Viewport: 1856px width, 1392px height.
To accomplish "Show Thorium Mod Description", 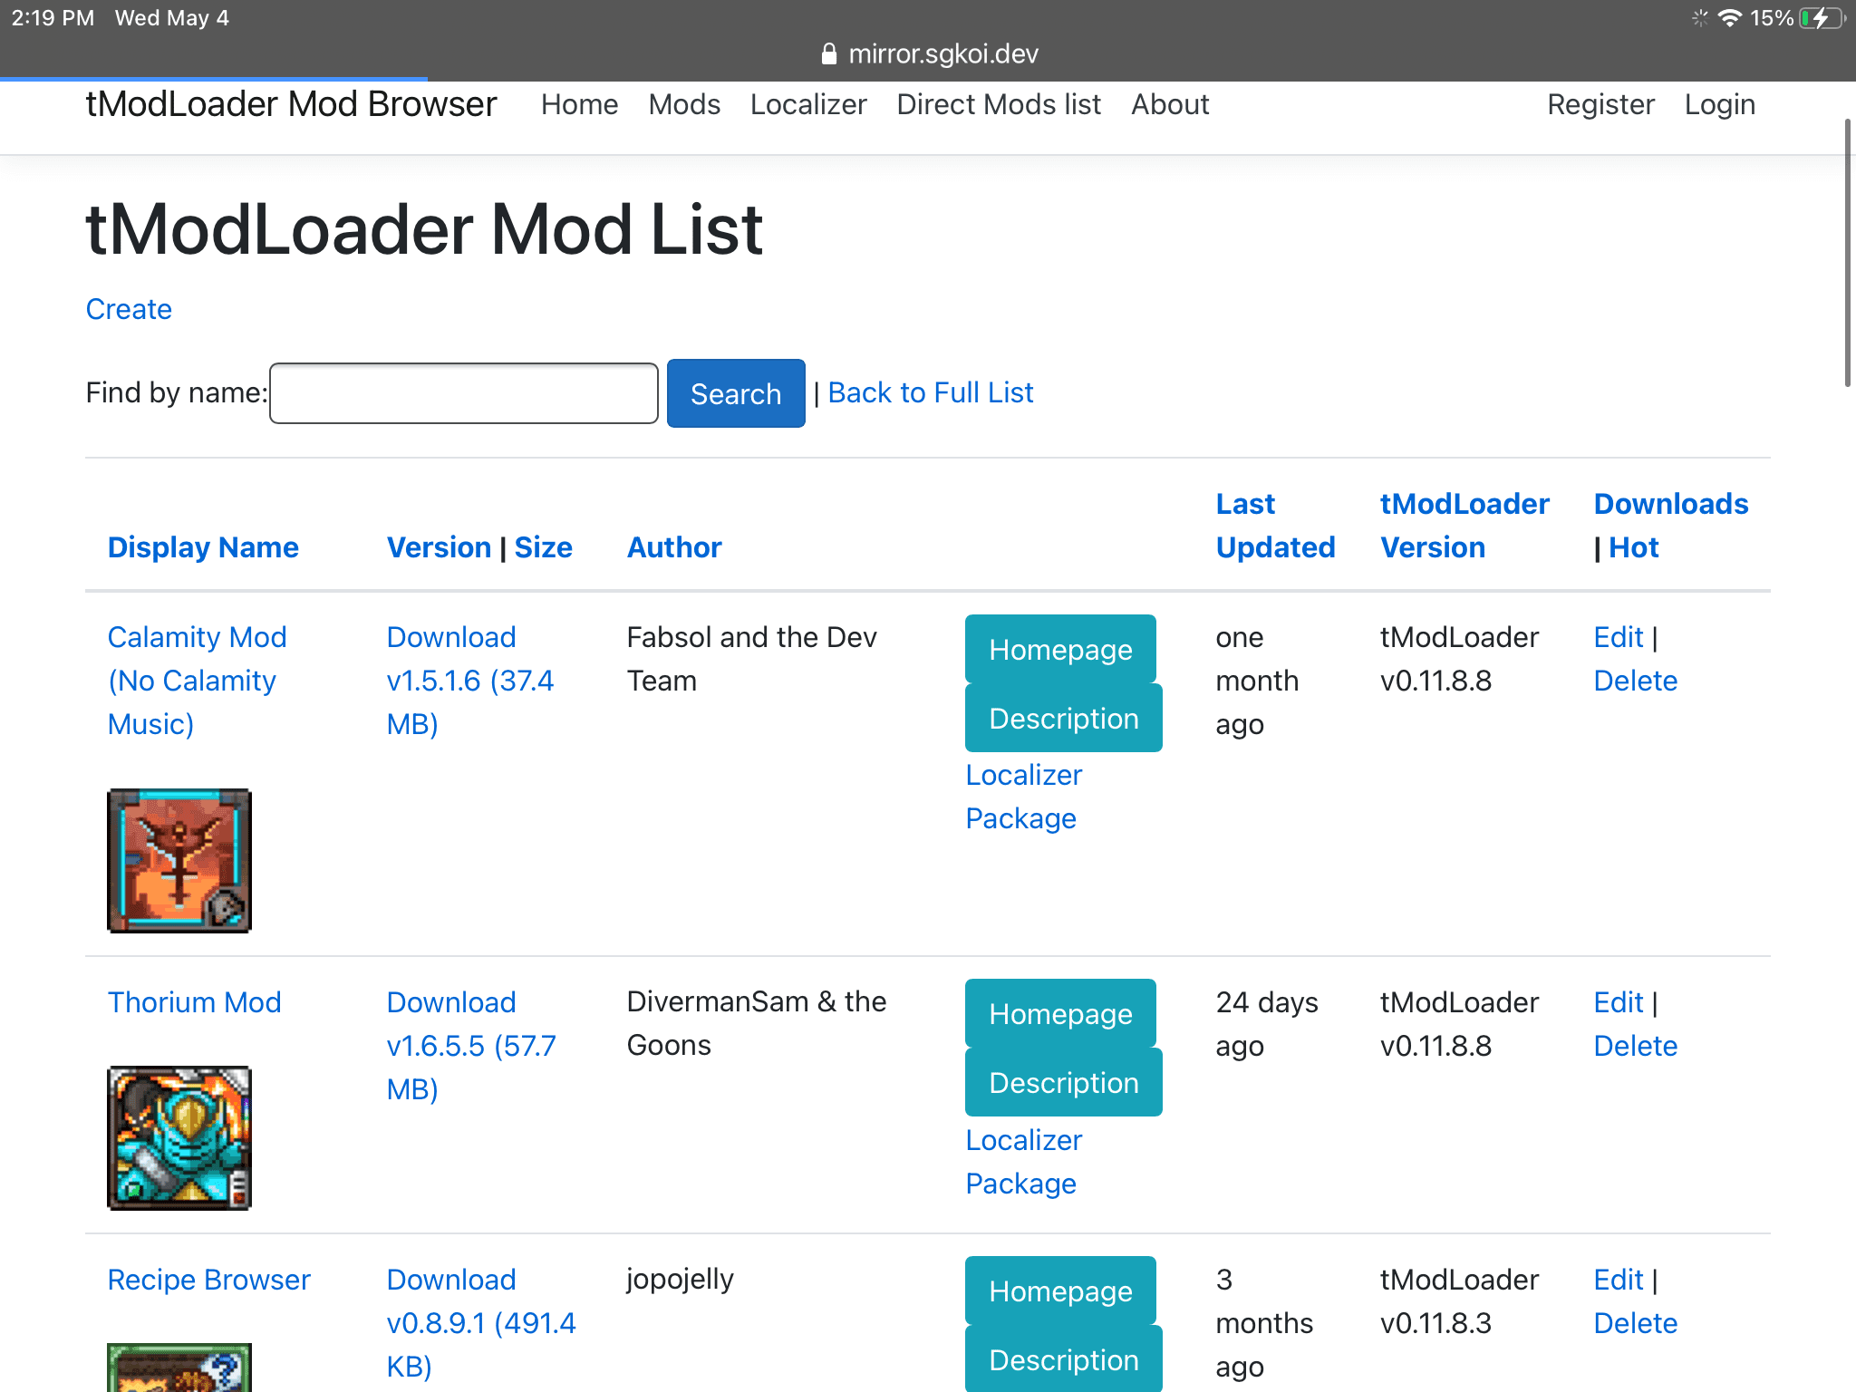I will pos(1064,1082).
